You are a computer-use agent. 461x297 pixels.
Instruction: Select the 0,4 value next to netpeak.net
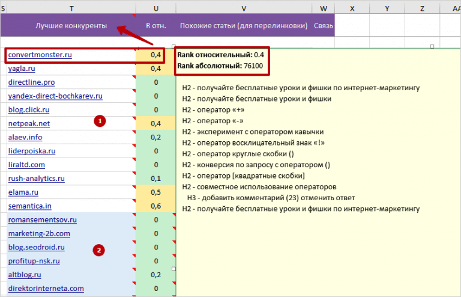tap(156, 124)
